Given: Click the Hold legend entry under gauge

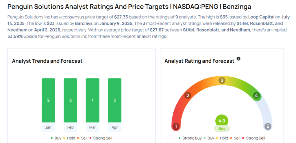Looking at the screenshot, I should pos(222,138).
